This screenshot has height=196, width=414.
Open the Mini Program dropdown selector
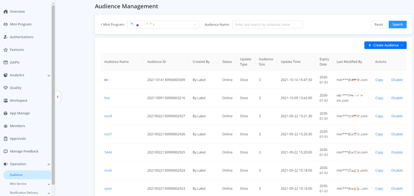coord(163,24)
